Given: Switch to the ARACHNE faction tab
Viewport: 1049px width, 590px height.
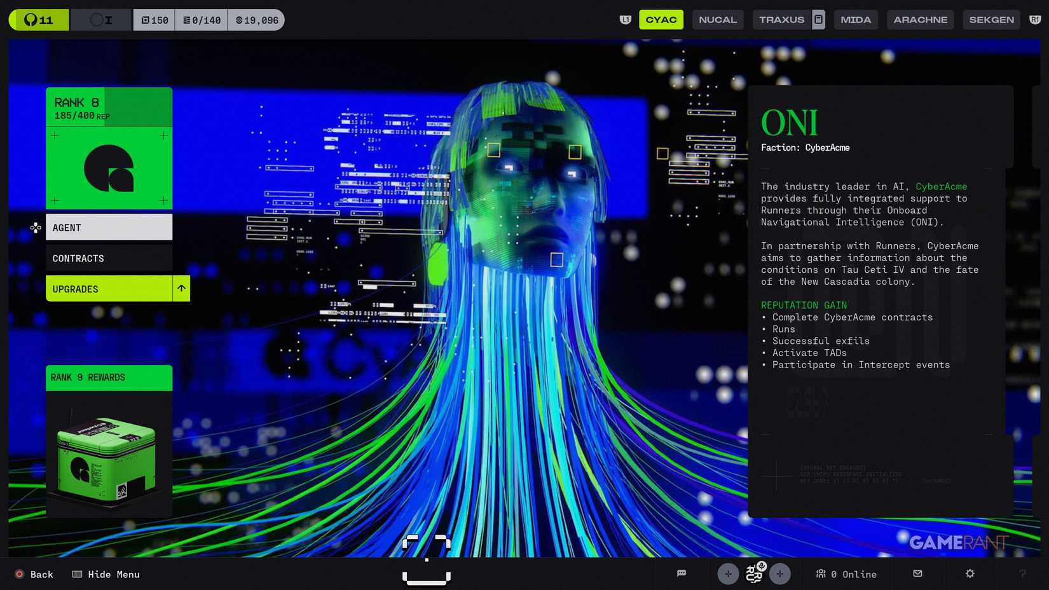Looking at the screenshot, I should click(x=920, y=20).
